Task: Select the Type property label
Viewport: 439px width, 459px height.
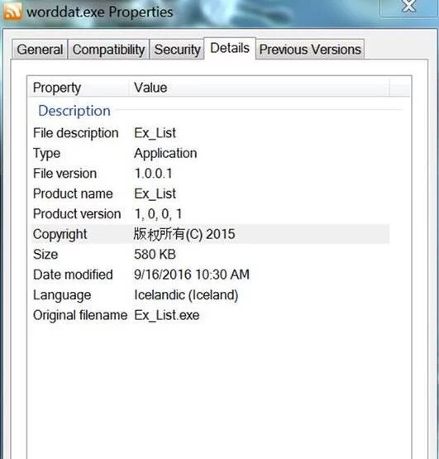Action: pos(46,153)
